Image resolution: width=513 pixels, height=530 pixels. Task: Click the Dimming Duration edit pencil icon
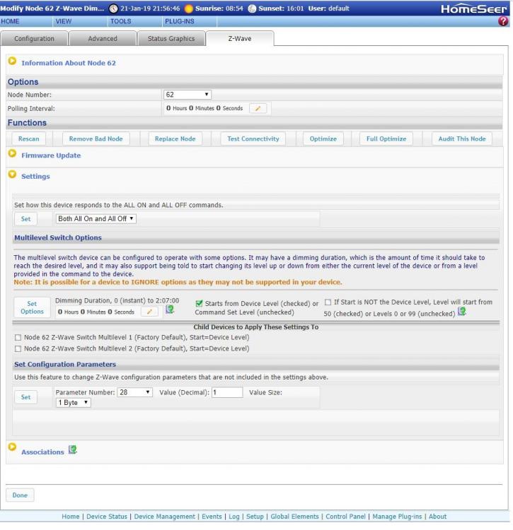149,312
